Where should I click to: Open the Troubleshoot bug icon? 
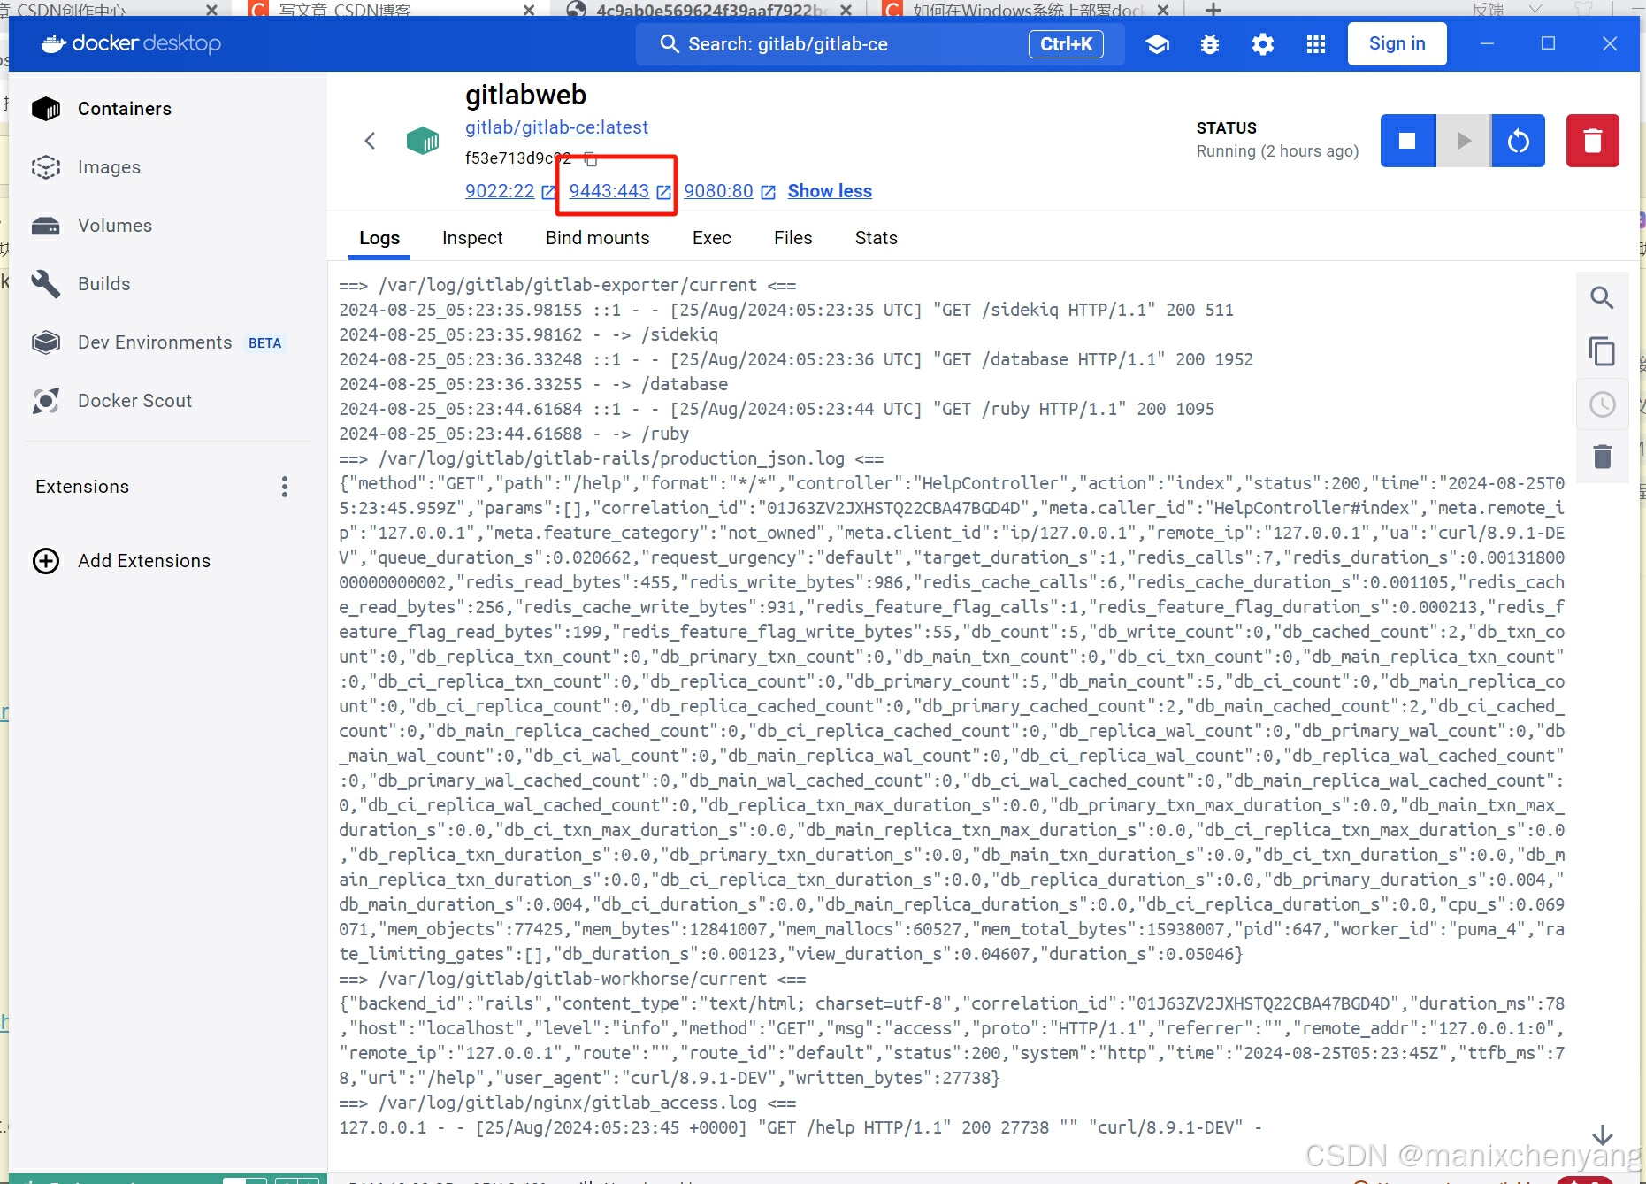1210,44
